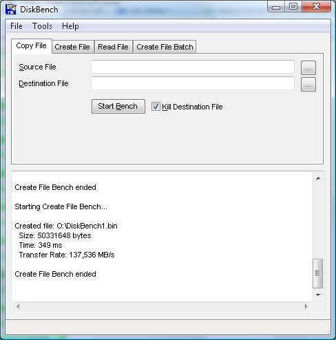The height and width of the screenshot is (340, 336).
Task: Minimize the DiskBench window
Action: point(276,7)
